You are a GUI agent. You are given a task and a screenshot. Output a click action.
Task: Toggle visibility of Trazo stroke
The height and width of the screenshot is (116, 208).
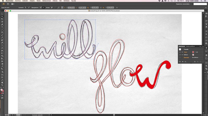pos(180,52)
